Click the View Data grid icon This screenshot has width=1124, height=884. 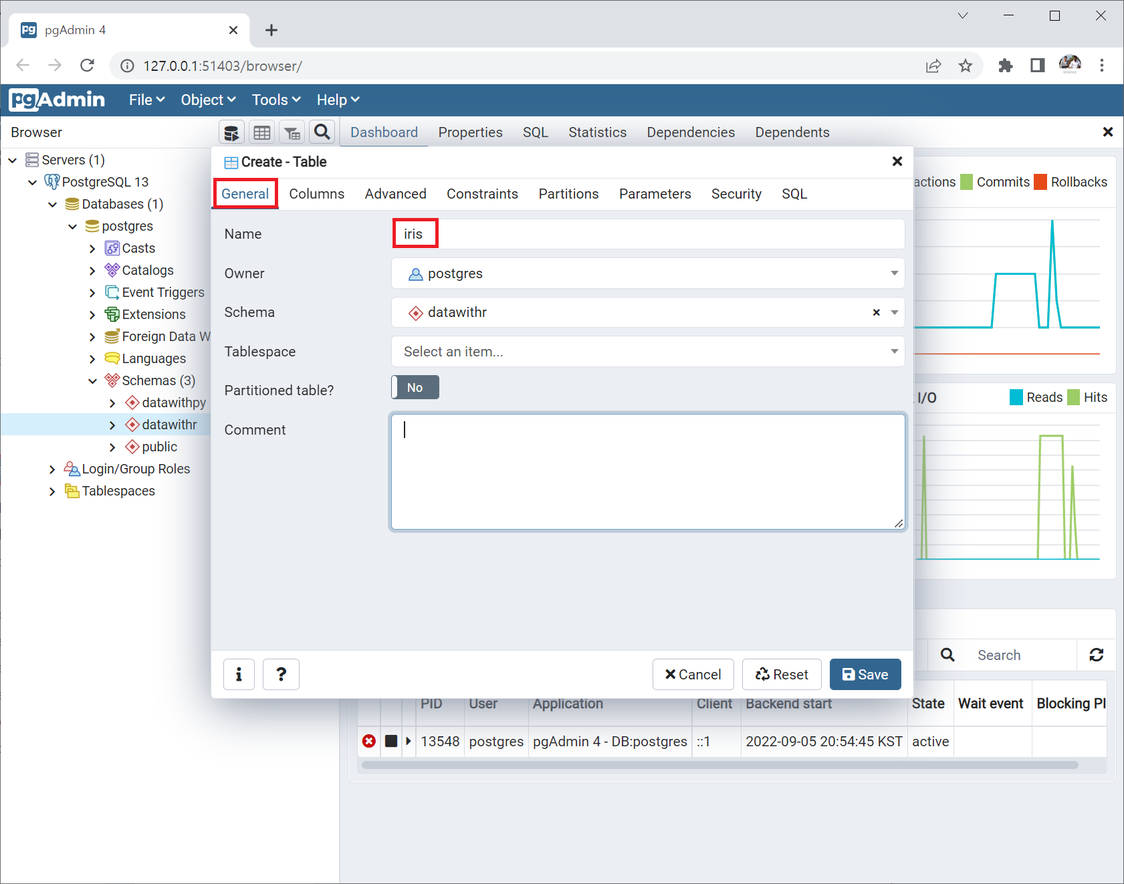262,132
